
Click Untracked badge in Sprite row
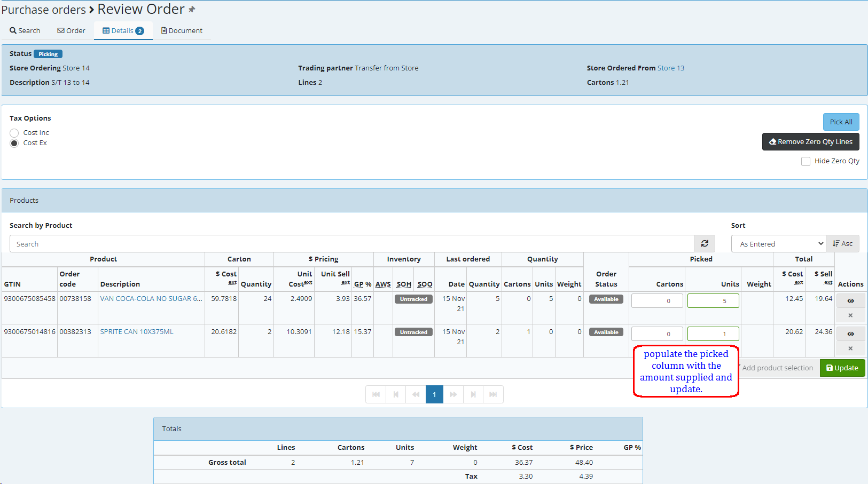coord(413,332)
